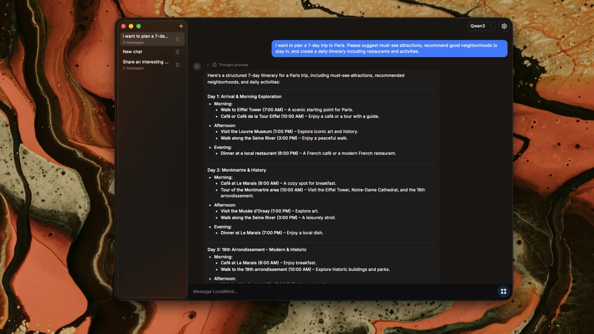This screenshot has width=594, height=334.
Task: Click 'Dinner at a local restaurant' line
Action: point(308,154)
